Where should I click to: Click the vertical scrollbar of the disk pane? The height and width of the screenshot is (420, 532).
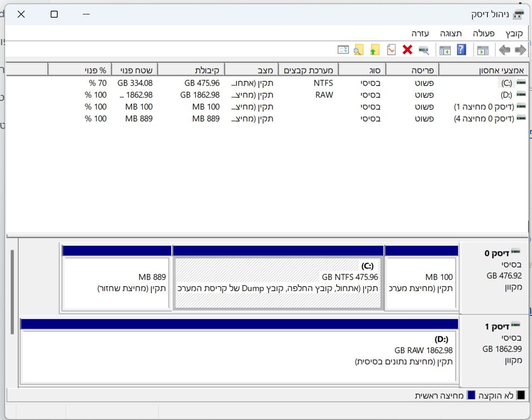pos(12,292)
